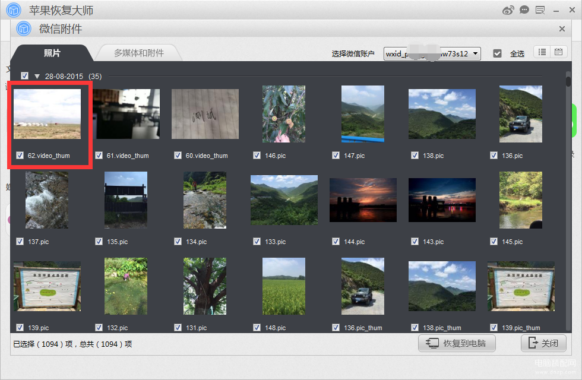The width and height of the screenshot is (582, 380).
Task: Select the 138.pic mountain sky thumbnail
Action: pyautogui.click(x=442, y=114)
